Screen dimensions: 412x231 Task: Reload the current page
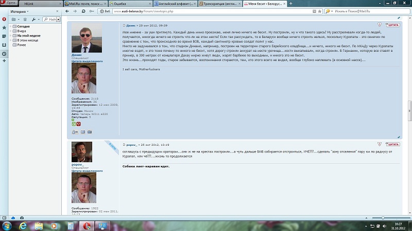pyautogui.click(x=83, y=11)
